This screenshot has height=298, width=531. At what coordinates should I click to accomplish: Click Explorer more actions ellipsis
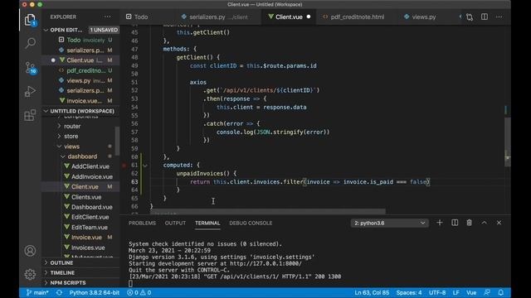(x=107, y=17)
